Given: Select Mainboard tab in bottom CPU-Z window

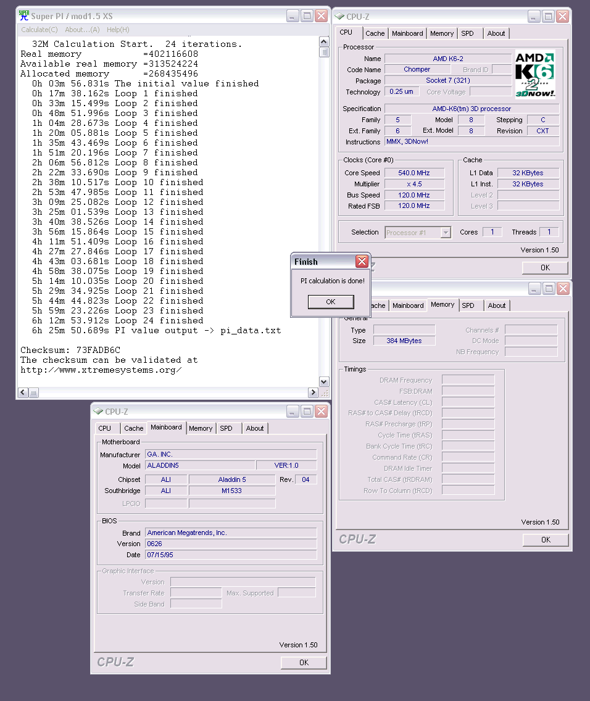Looking at the screenshot, I should coord(166,428).
